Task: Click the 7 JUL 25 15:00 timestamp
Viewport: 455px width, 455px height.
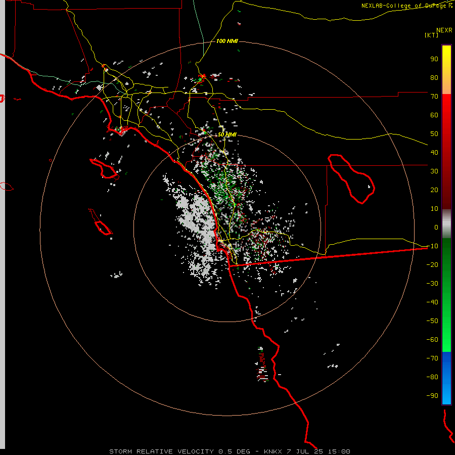Action: point(318,451)
